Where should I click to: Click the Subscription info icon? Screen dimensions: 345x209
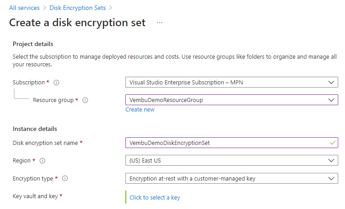coord(57,83)
